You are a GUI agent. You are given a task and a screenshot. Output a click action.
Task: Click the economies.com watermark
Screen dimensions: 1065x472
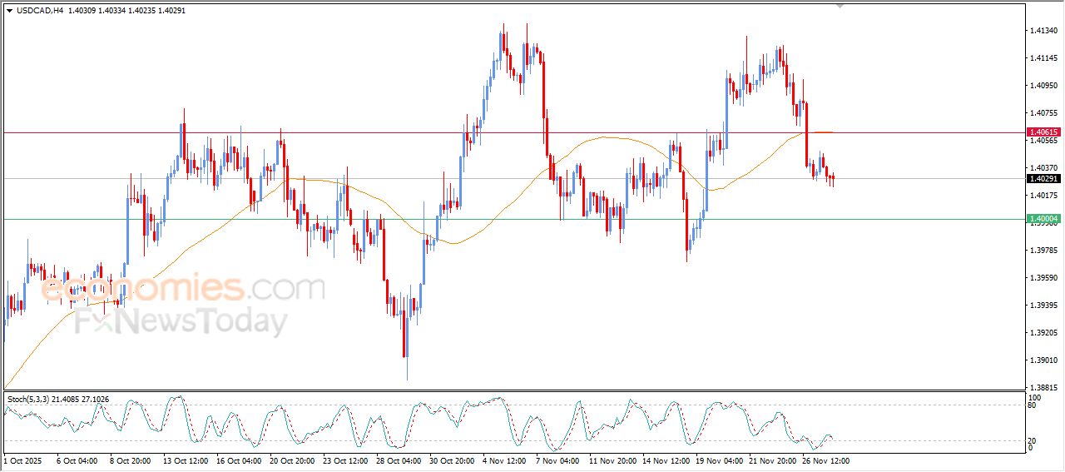tap(183, 289)
